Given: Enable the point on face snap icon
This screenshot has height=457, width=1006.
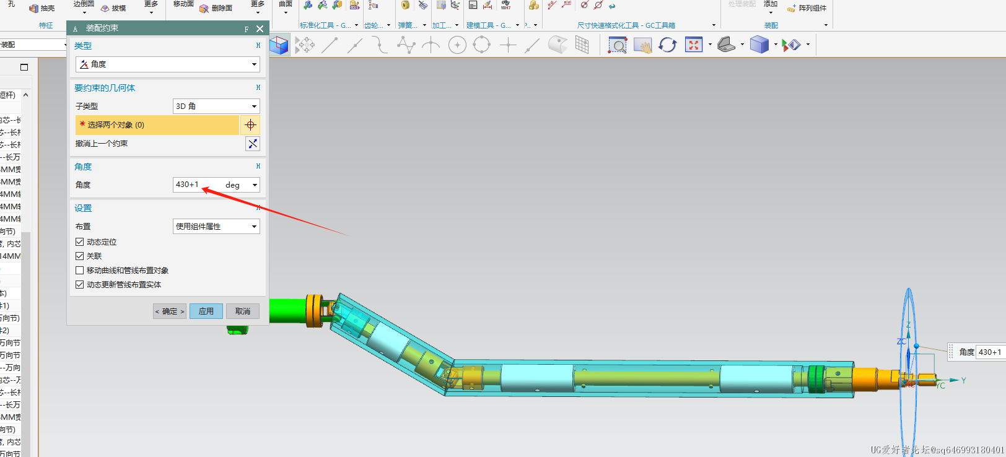Looking at the screenshot, I should point(558,45).
